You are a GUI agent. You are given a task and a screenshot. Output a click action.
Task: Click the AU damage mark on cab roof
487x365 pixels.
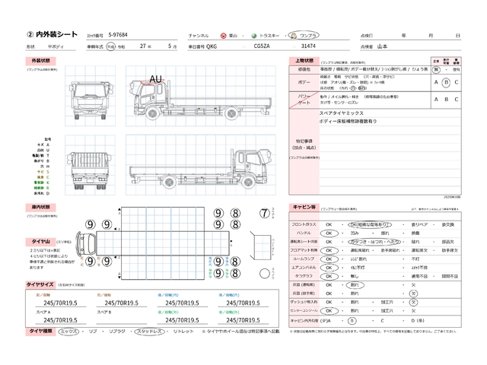[155, 79]
